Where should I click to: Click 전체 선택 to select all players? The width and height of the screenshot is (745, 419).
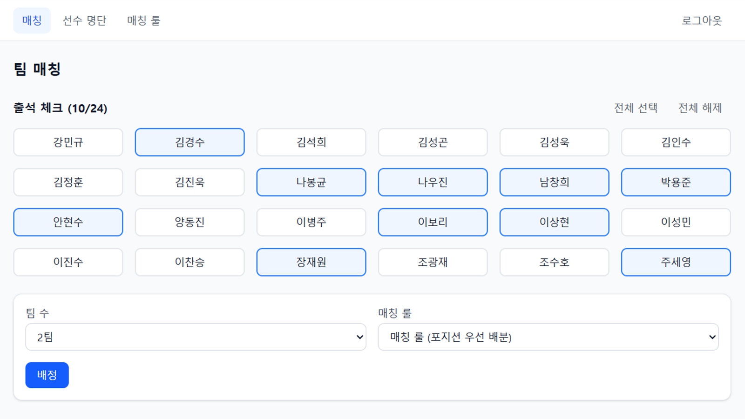point(636,108)
